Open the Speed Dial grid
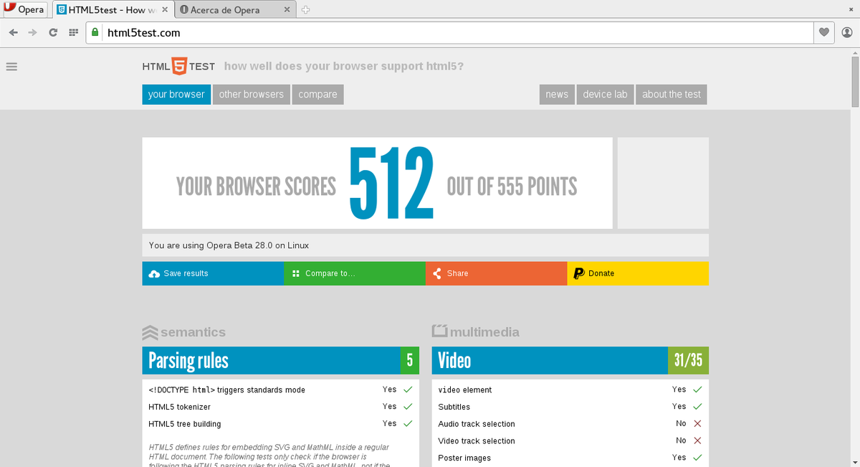This screenshot has width=860, height=467. (73, 32)
